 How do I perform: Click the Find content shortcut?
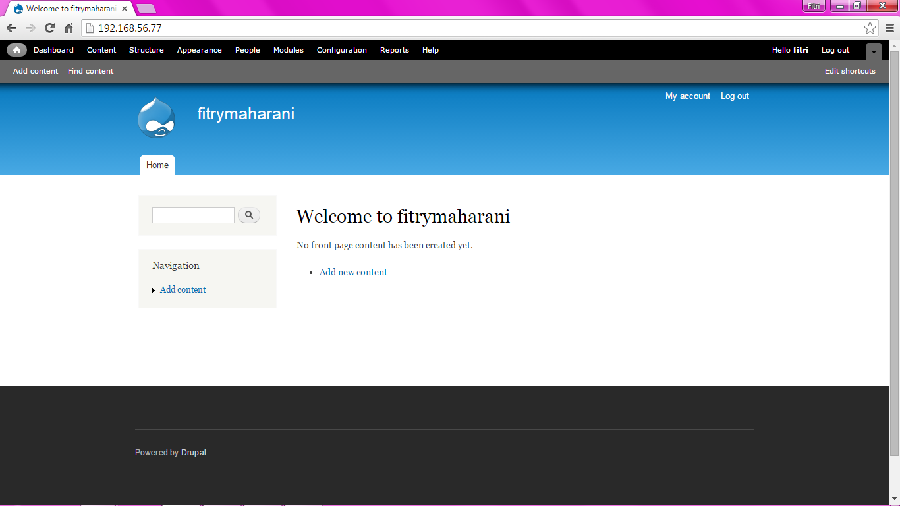91,71
